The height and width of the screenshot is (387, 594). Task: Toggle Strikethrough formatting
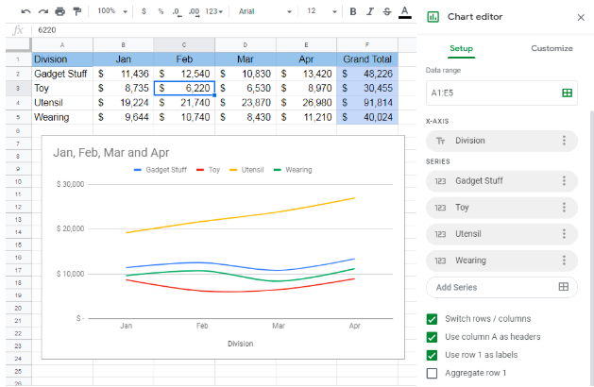click(x=387, y=11)
